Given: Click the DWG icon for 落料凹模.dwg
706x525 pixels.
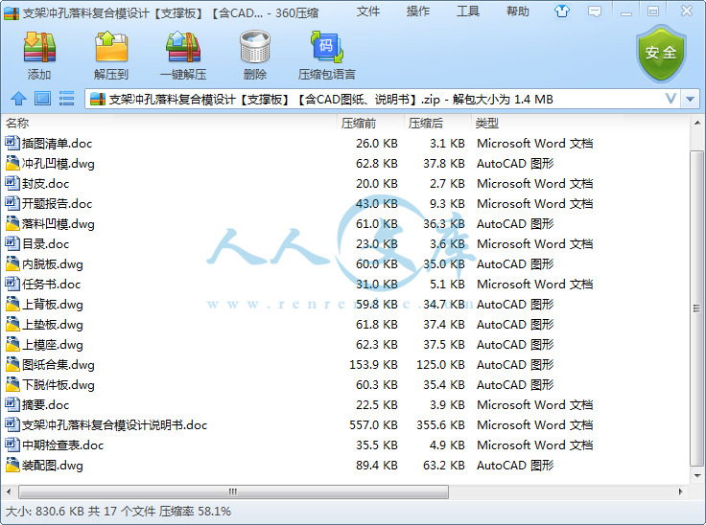Looking at the screenshot, I should 12,223.
